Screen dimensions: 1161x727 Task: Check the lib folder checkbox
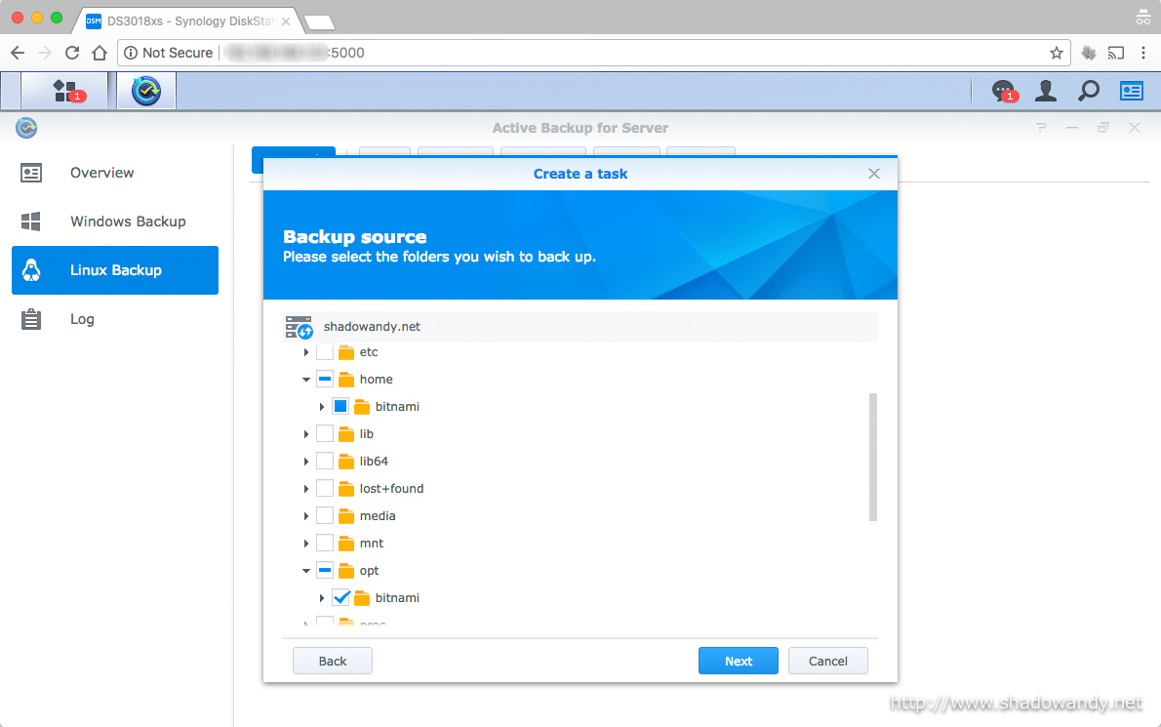(324, 434)
